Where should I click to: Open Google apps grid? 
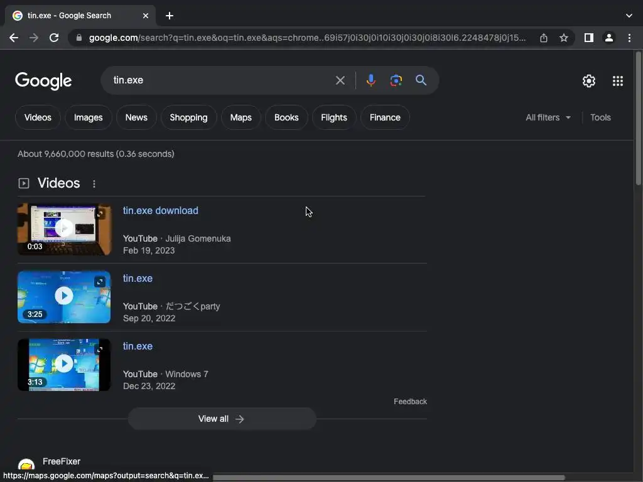pyautogui.click(x=618, y=81)
